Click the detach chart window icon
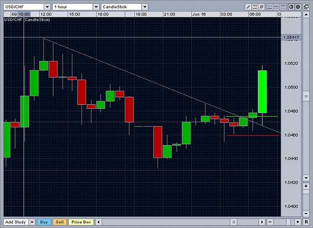 (306, 7)
